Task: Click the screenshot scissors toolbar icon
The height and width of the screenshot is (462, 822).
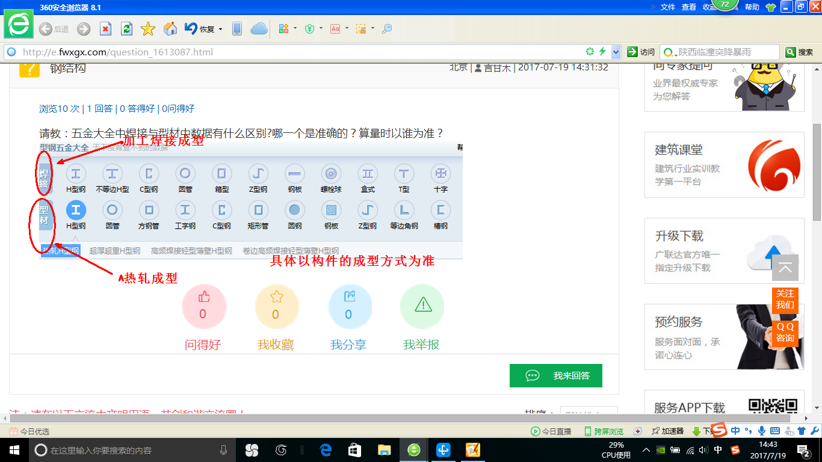Action: pos(361,28)
